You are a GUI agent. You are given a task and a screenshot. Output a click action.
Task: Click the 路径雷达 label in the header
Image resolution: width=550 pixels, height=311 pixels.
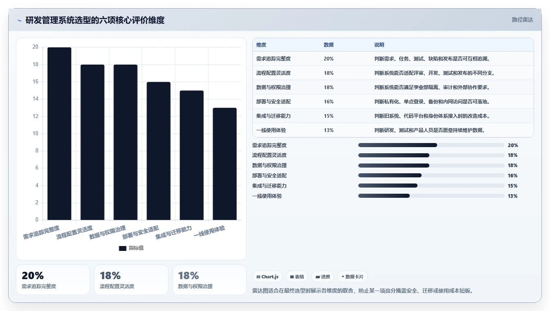click(x=522, y=20)
